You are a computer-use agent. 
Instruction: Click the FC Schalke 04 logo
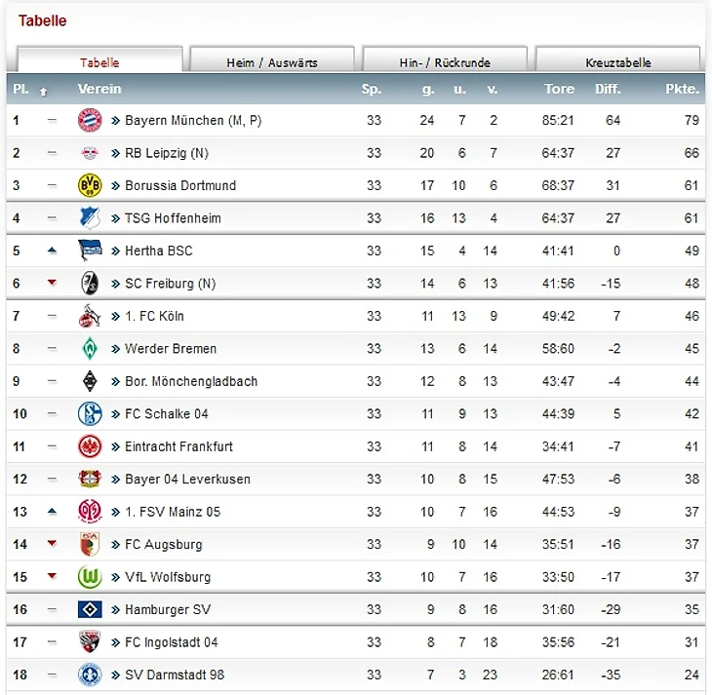(90, 413)
